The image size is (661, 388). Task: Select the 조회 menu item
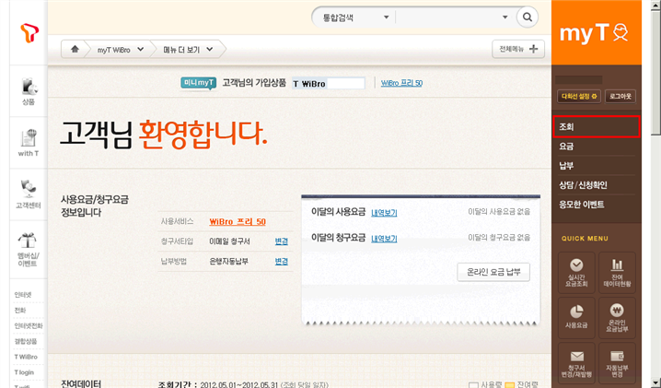pos(596,126)
